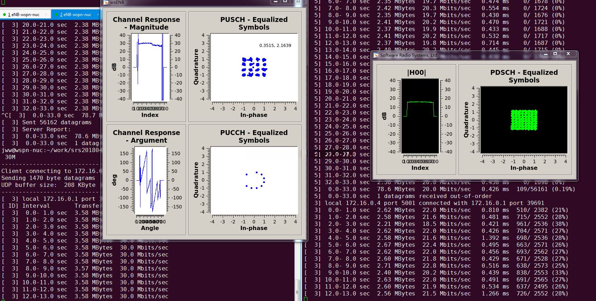Select the 2 eNB-wspn-nuc tab
596x301 pixels.
(x=75, y=15)
